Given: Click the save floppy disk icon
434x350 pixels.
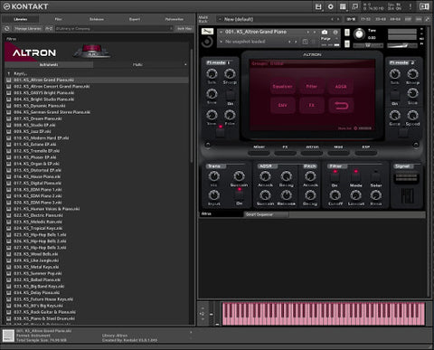Looking at the screenshot, I should 318,6.
